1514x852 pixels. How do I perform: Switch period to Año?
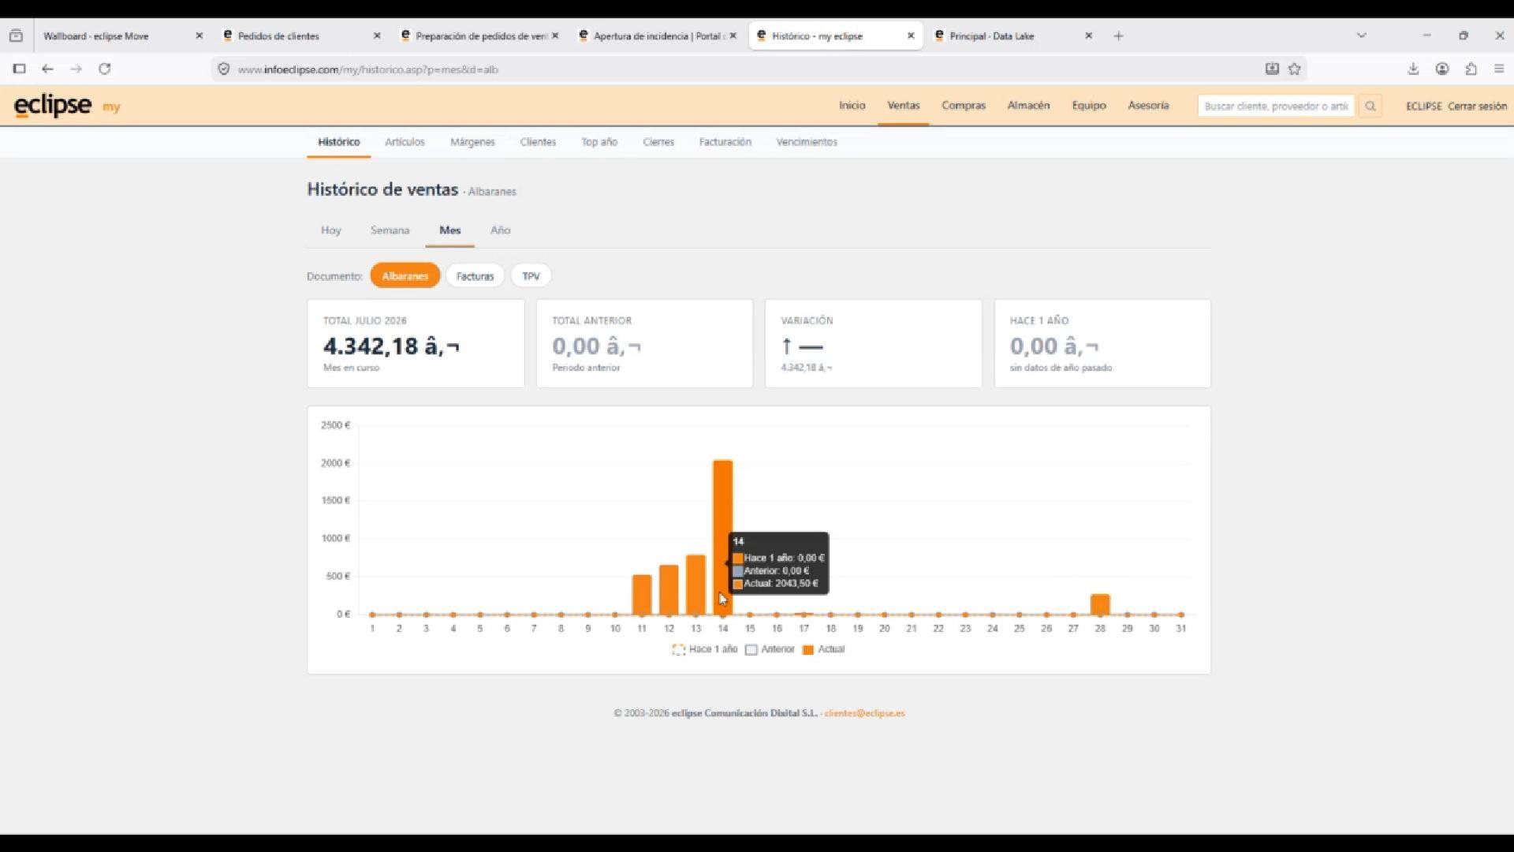(x=501, y=230)
